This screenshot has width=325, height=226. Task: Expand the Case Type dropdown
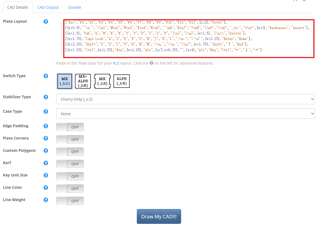pyautogui.click(x=185, y=114)
